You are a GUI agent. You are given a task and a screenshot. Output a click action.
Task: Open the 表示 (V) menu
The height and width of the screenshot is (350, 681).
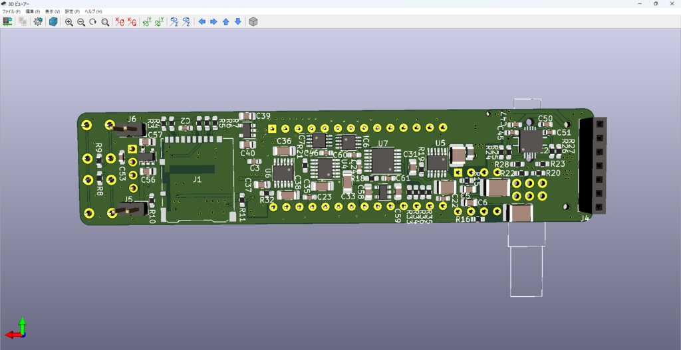[x=53, y=12]
